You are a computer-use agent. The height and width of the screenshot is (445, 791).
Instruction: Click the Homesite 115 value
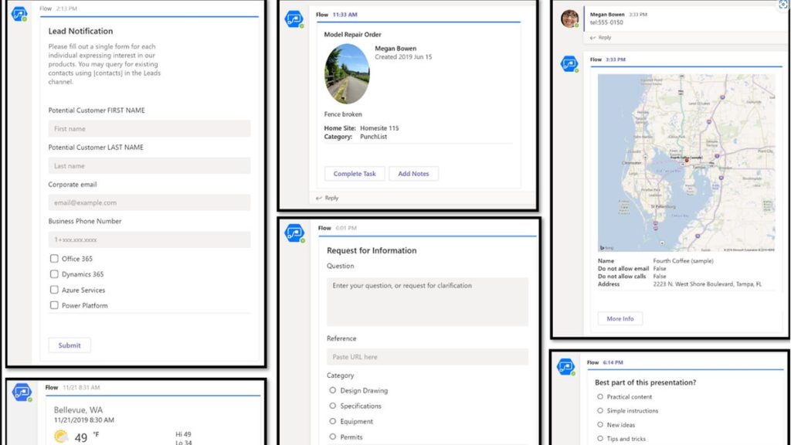pyautogui.click(x=379, y=128)
